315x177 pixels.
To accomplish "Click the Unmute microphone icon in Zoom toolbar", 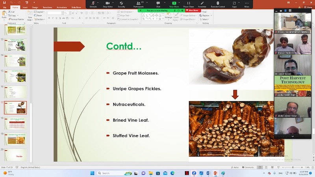I will pos(93,3).
